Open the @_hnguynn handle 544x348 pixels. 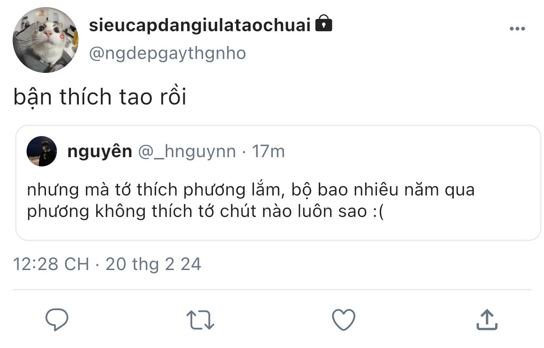[187, 151]
